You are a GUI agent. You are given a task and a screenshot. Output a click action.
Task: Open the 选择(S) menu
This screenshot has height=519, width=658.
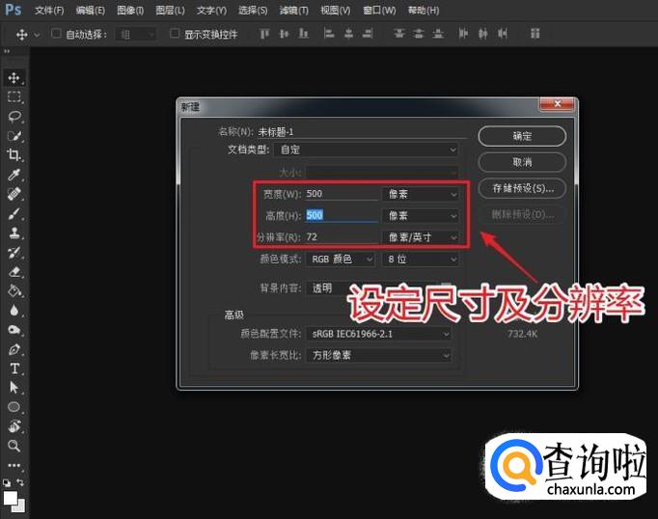click(x=253, y=10)
